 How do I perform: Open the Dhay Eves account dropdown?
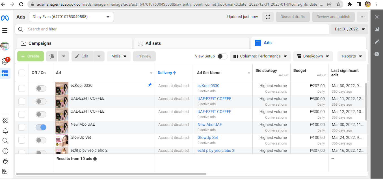point(72,17)
